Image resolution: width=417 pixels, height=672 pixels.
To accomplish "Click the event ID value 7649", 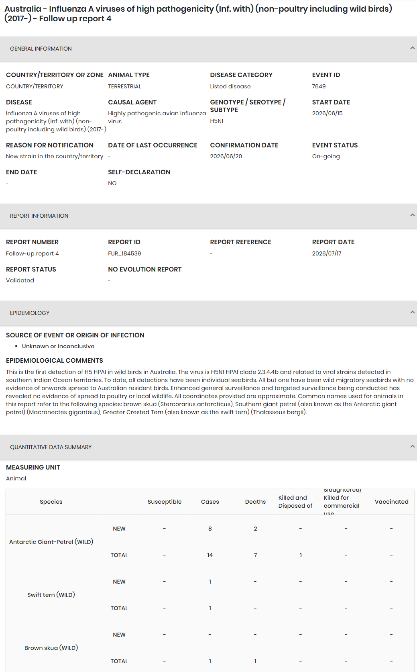I will pyautogui.click(x=319, y=86).
